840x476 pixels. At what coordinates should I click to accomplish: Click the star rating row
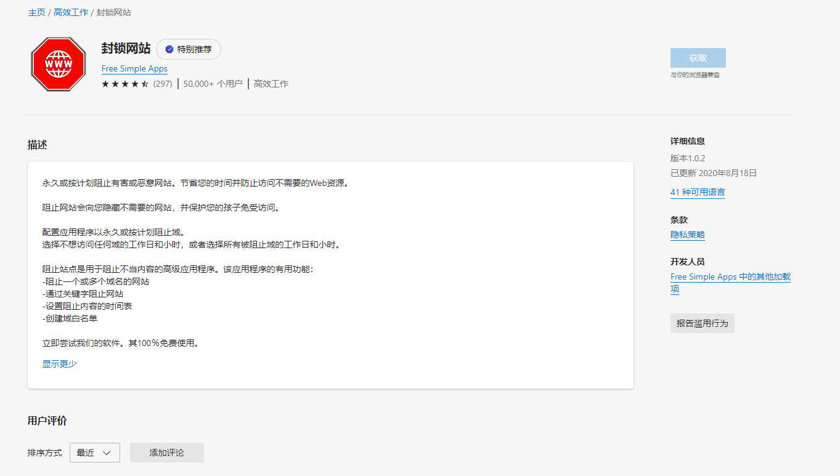coord(125,84)
